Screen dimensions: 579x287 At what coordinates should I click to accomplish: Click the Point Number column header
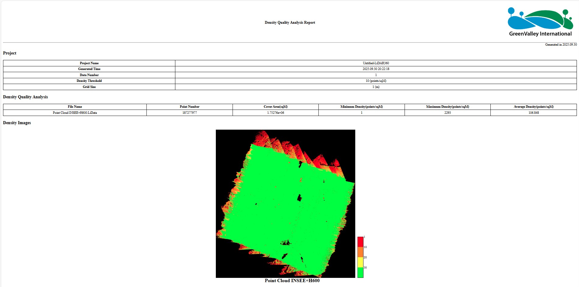[x=189, y=107]
